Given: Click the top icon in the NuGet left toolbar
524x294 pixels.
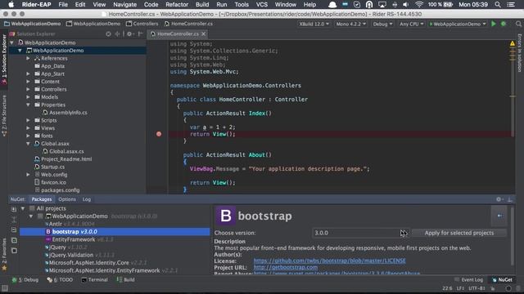Looking at the screenshot, I should click(14, 209).
